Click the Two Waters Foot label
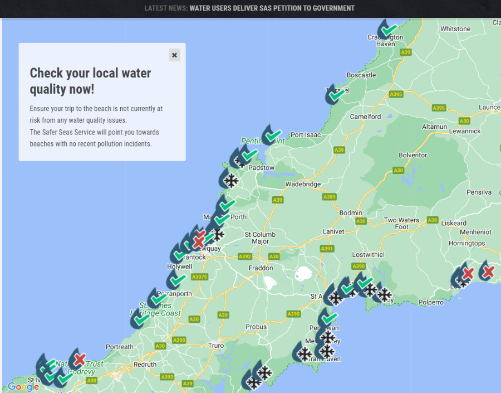Screen dimensions: 501x393 click(x=401, y=224)
